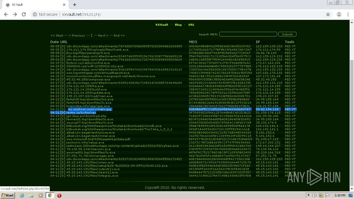Go to the Next > pagination link
This screenshot has height=199, width=354.
pos(103,35)
